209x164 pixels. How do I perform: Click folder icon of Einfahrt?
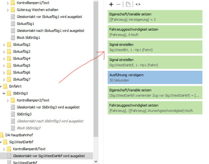[5, 86]
